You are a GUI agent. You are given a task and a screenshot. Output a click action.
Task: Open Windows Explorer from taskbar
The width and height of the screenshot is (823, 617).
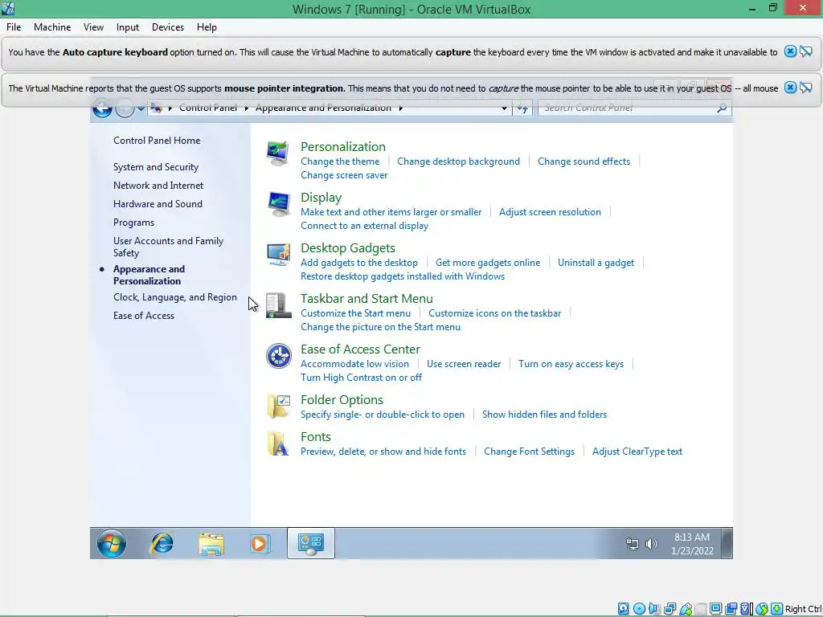211,544
